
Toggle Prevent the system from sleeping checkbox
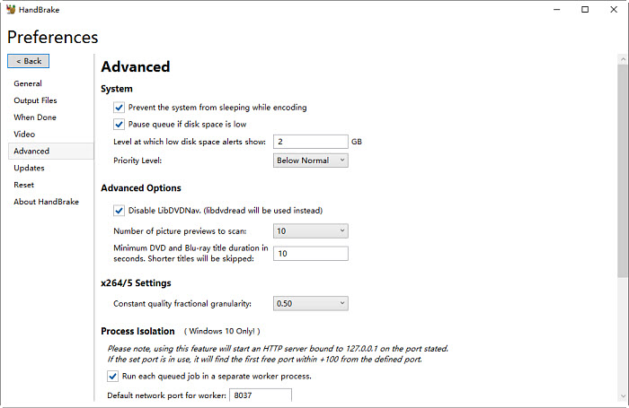pos(119,108)
